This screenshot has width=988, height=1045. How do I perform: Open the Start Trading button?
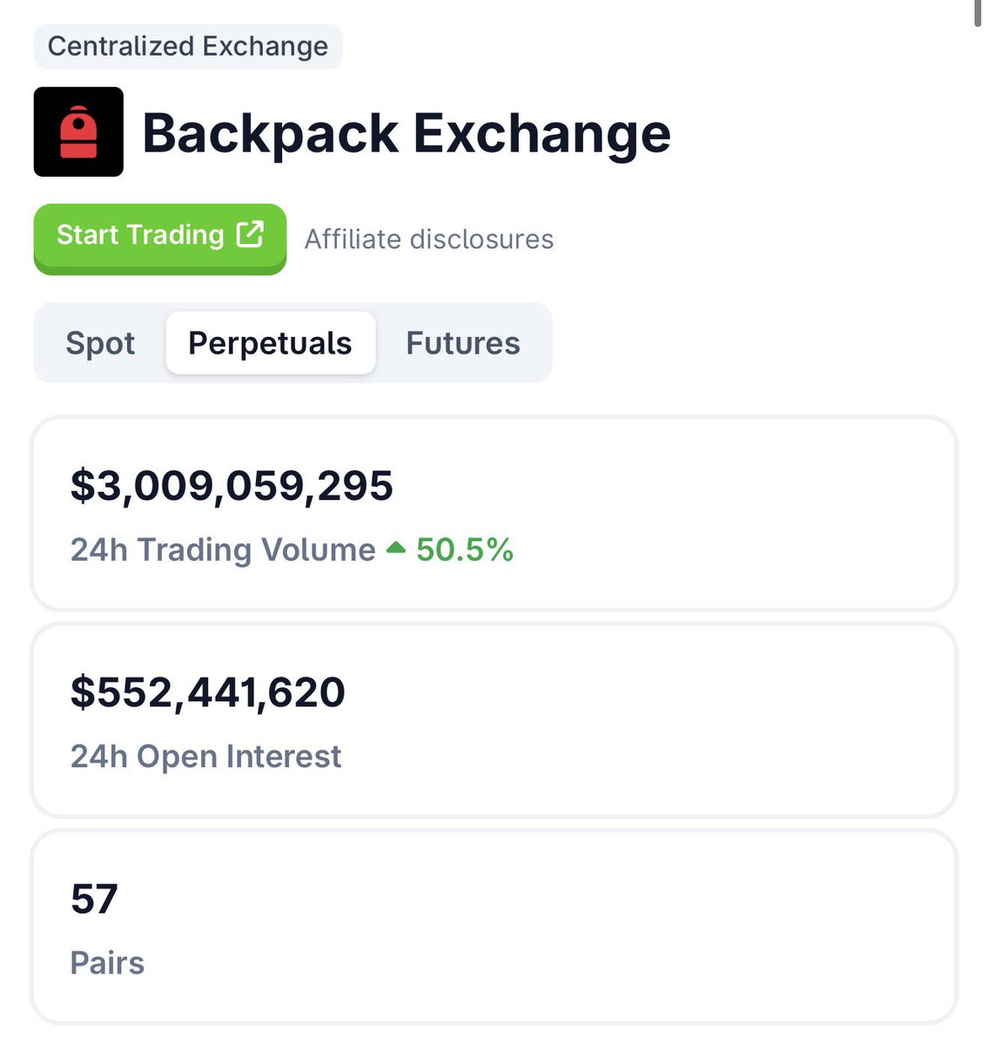pyautogui.click(x=160, y=238)
